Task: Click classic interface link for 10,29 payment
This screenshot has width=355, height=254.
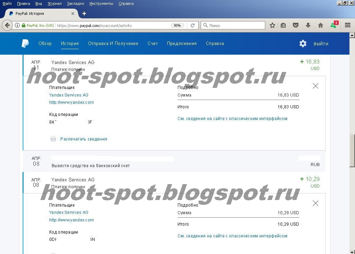Action: click(x=232, y=236)
